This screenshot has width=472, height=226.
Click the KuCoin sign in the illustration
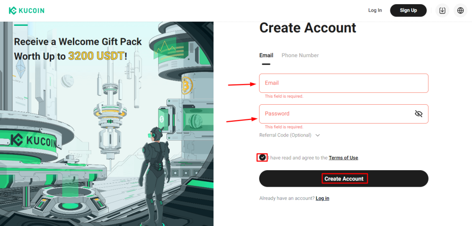click(x=33, y=140)
